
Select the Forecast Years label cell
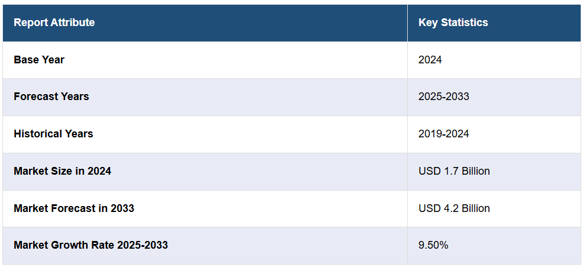pos(51,97)
